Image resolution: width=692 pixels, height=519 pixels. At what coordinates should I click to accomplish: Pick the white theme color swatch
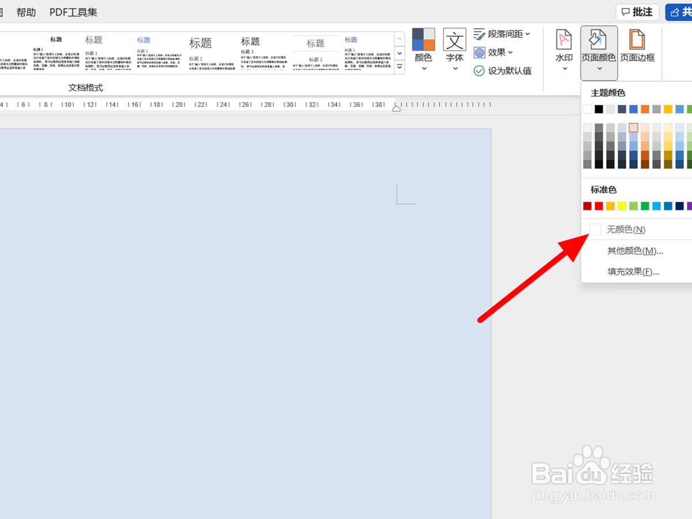pos(587,109)
